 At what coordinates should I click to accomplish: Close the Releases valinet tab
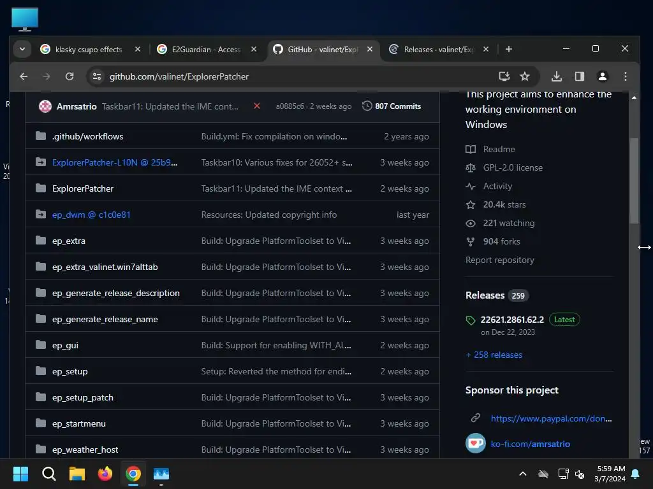[485, 49]
